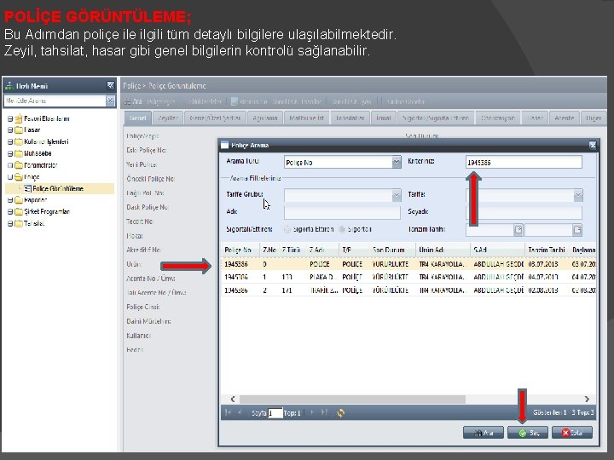The height and width of the screenshot is (460, 614).
Task: Close the Poliçe Arama dialog
Action: [x=593, y=145]
